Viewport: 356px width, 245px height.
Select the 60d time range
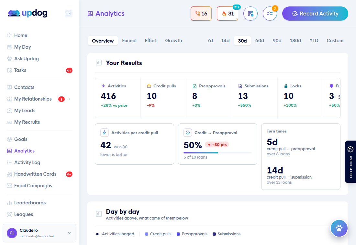point(260,41)
